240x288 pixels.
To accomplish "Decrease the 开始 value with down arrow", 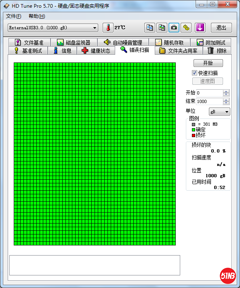I will [x=226, y=95].
